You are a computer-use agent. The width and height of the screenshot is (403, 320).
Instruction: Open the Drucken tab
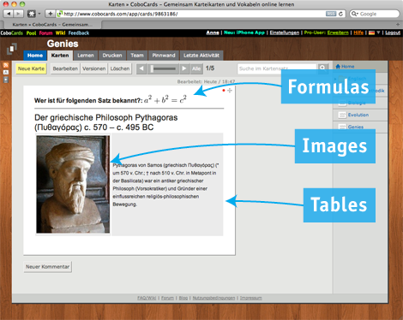coord(112,56)
